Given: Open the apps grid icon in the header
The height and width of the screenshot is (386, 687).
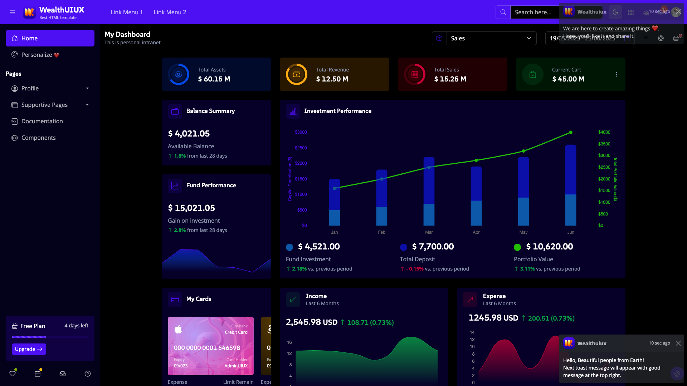Looking at the screenshot, I should click(630, 12).
